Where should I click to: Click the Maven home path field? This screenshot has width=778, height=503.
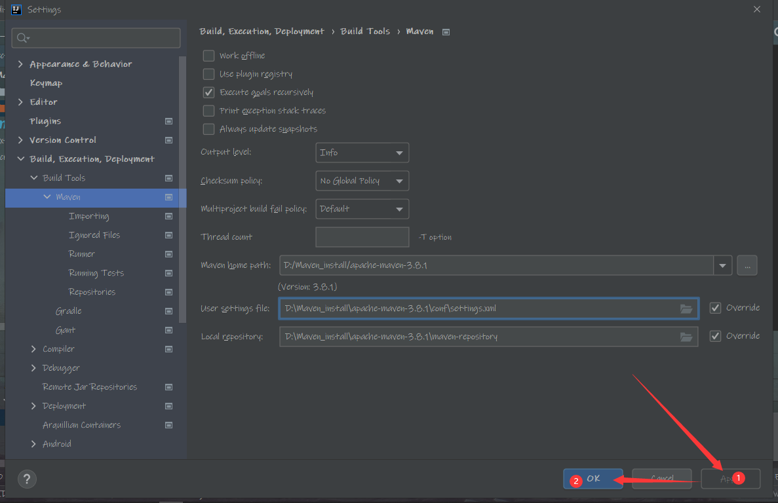point(496,266)
